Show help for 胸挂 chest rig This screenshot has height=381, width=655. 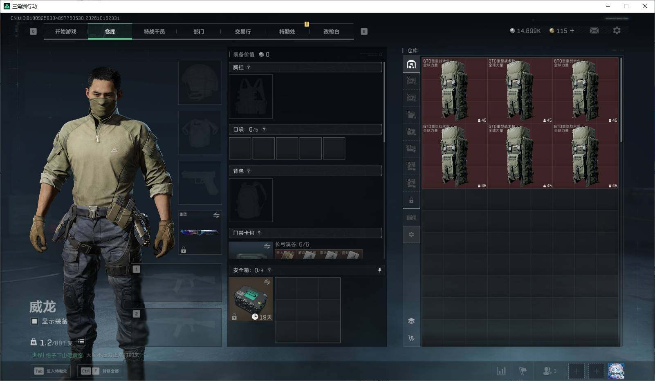click(x=249, y=67)
